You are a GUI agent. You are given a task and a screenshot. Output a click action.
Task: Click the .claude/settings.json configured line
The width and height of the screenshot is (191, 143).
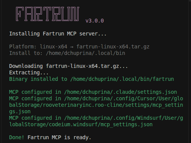[x=93, y=92]
